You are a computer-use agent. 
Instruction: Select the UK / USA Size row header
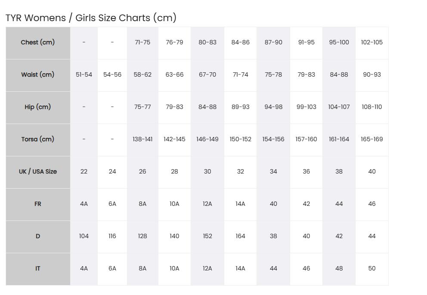[38, 172]
